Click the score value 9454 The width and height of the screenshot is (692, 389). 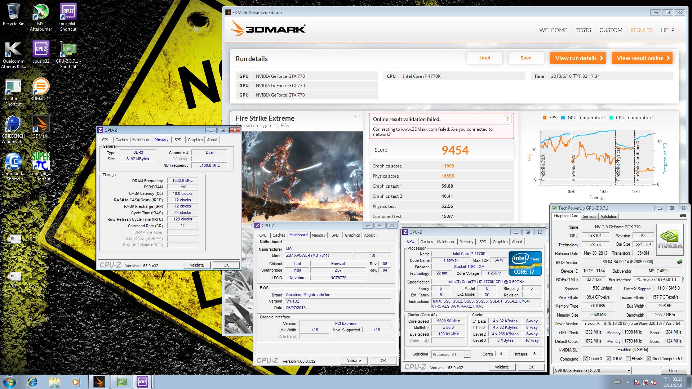455,150
